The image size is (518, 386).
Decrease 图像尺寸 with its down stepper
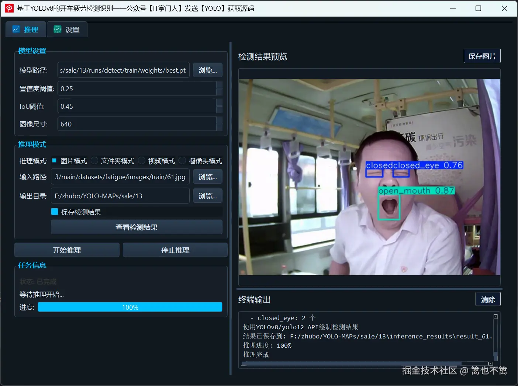[219, 128]
